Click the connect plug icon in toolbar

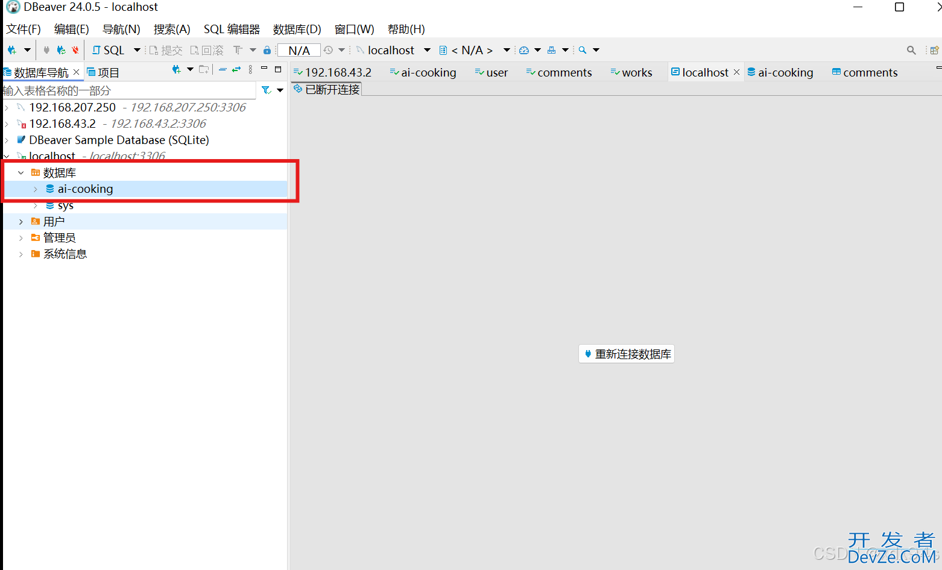(46, 50)
